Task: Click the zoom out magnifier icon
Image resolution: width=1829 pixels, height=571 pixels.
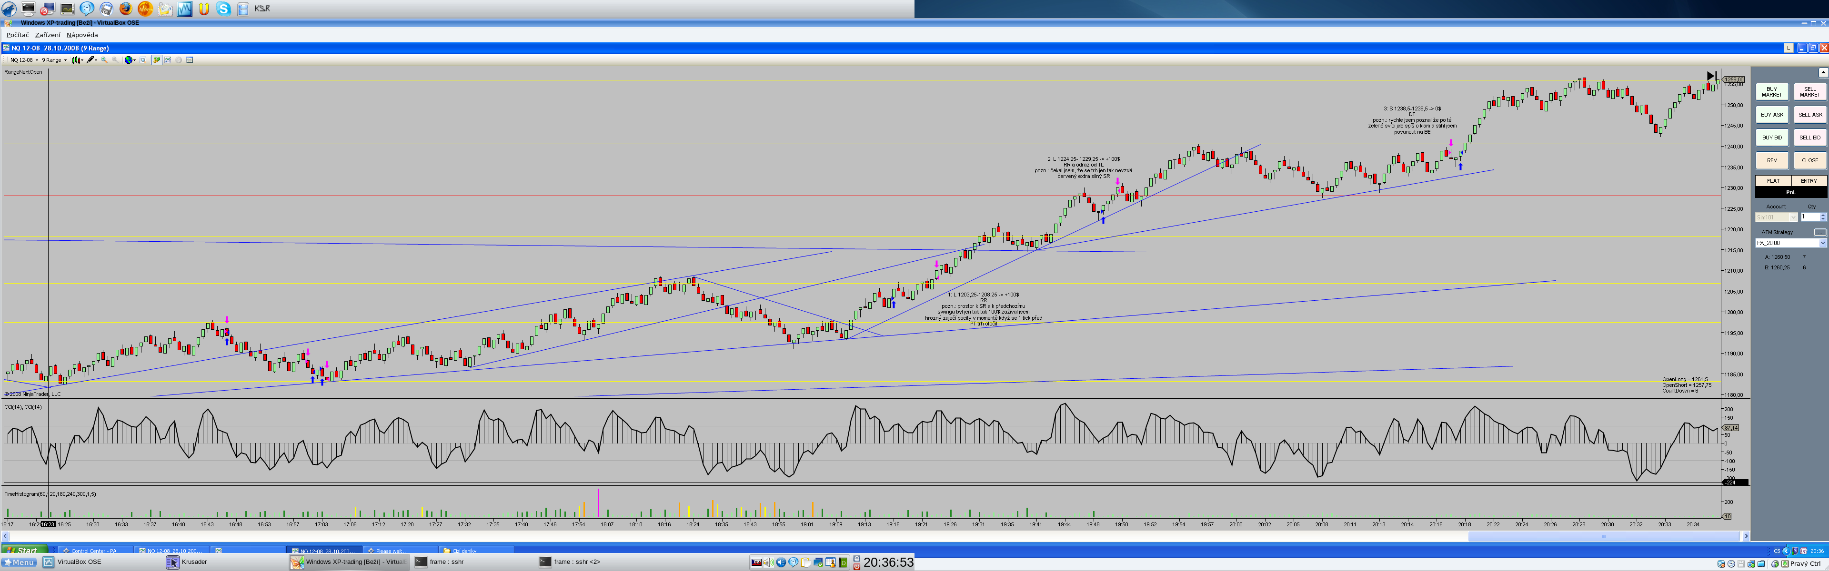Action: pyautogui.click(x=115, y=59)
